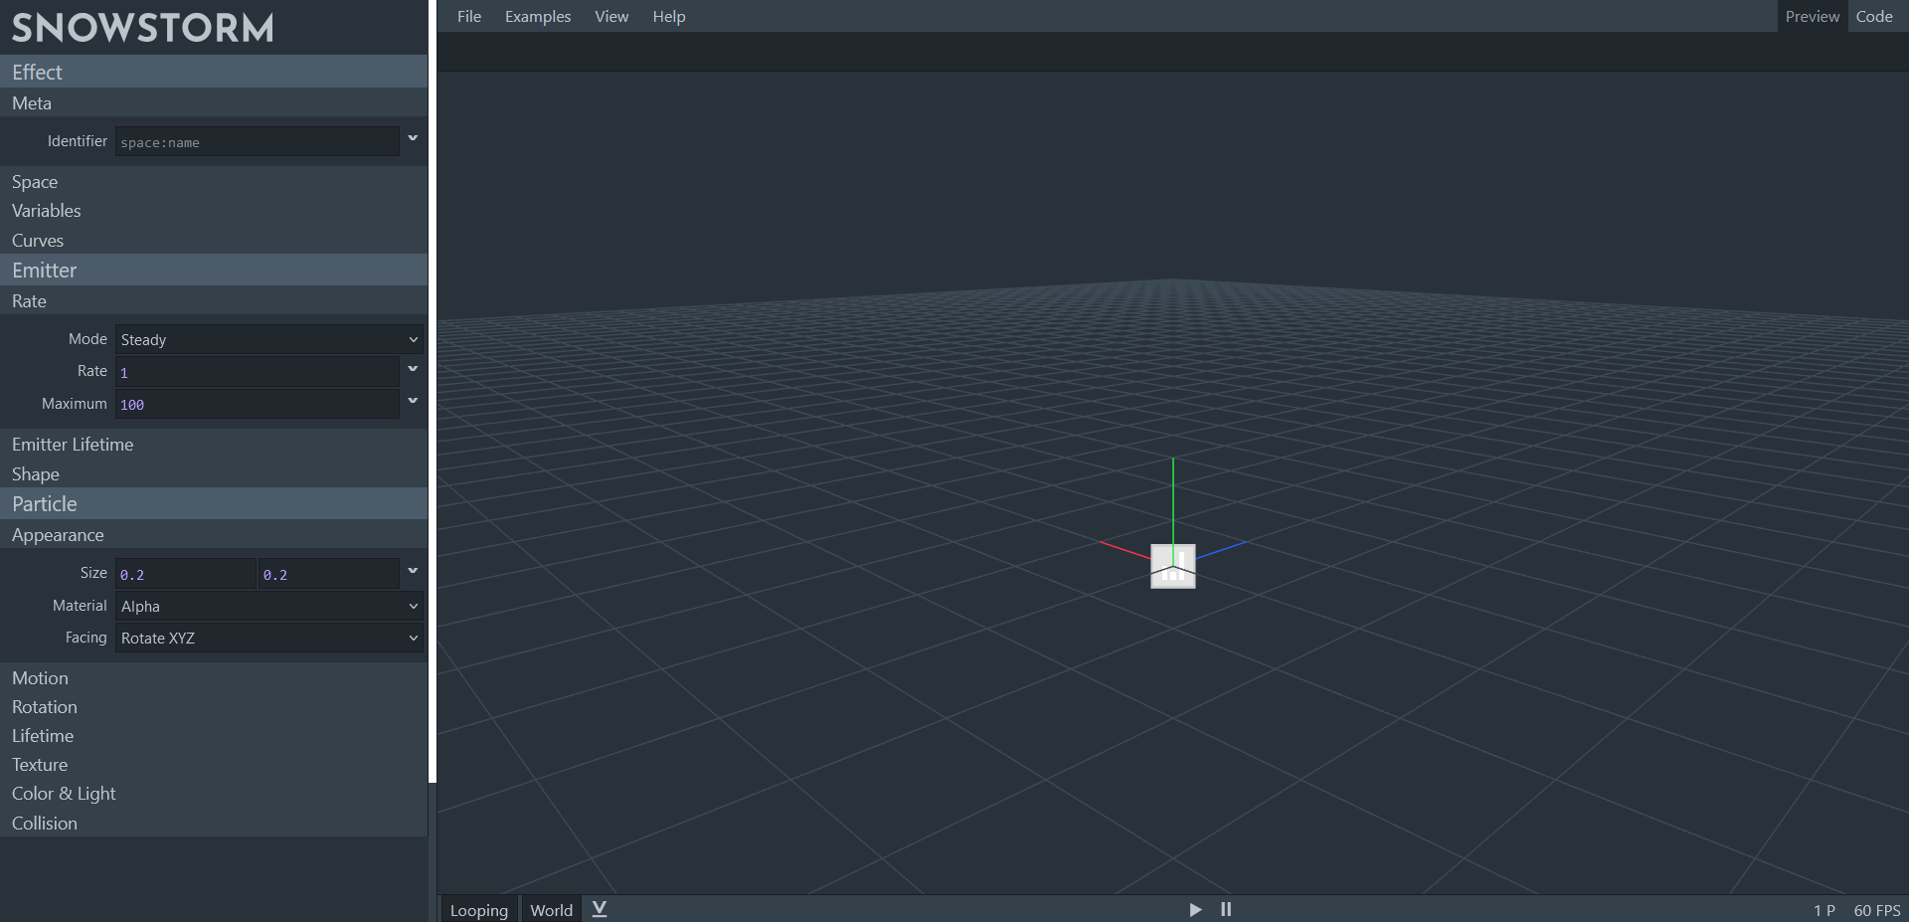Expand the Maximum value arrow
1909x922 pixels.
point(413,401)
